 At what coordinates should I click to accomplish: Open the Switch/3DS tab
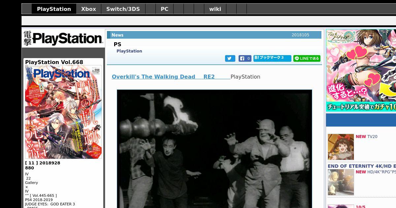point(123,9)
